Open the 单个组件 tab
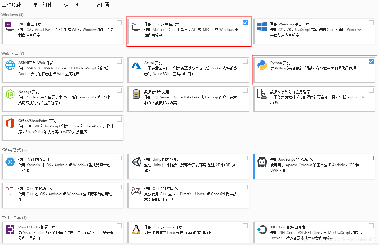 coord(43,5)
